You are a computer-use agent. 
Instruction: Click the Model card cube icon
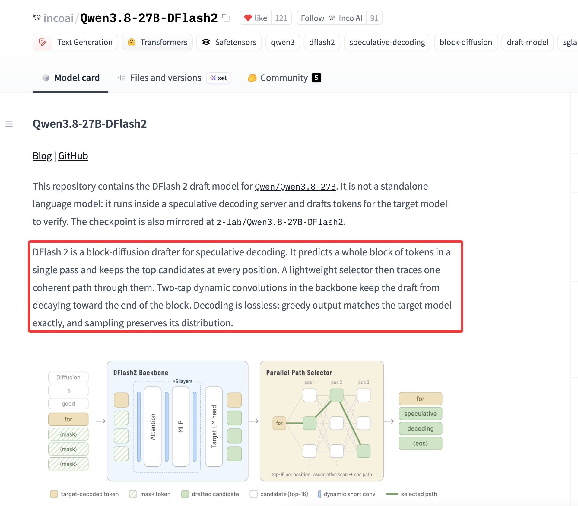point(46,78)
